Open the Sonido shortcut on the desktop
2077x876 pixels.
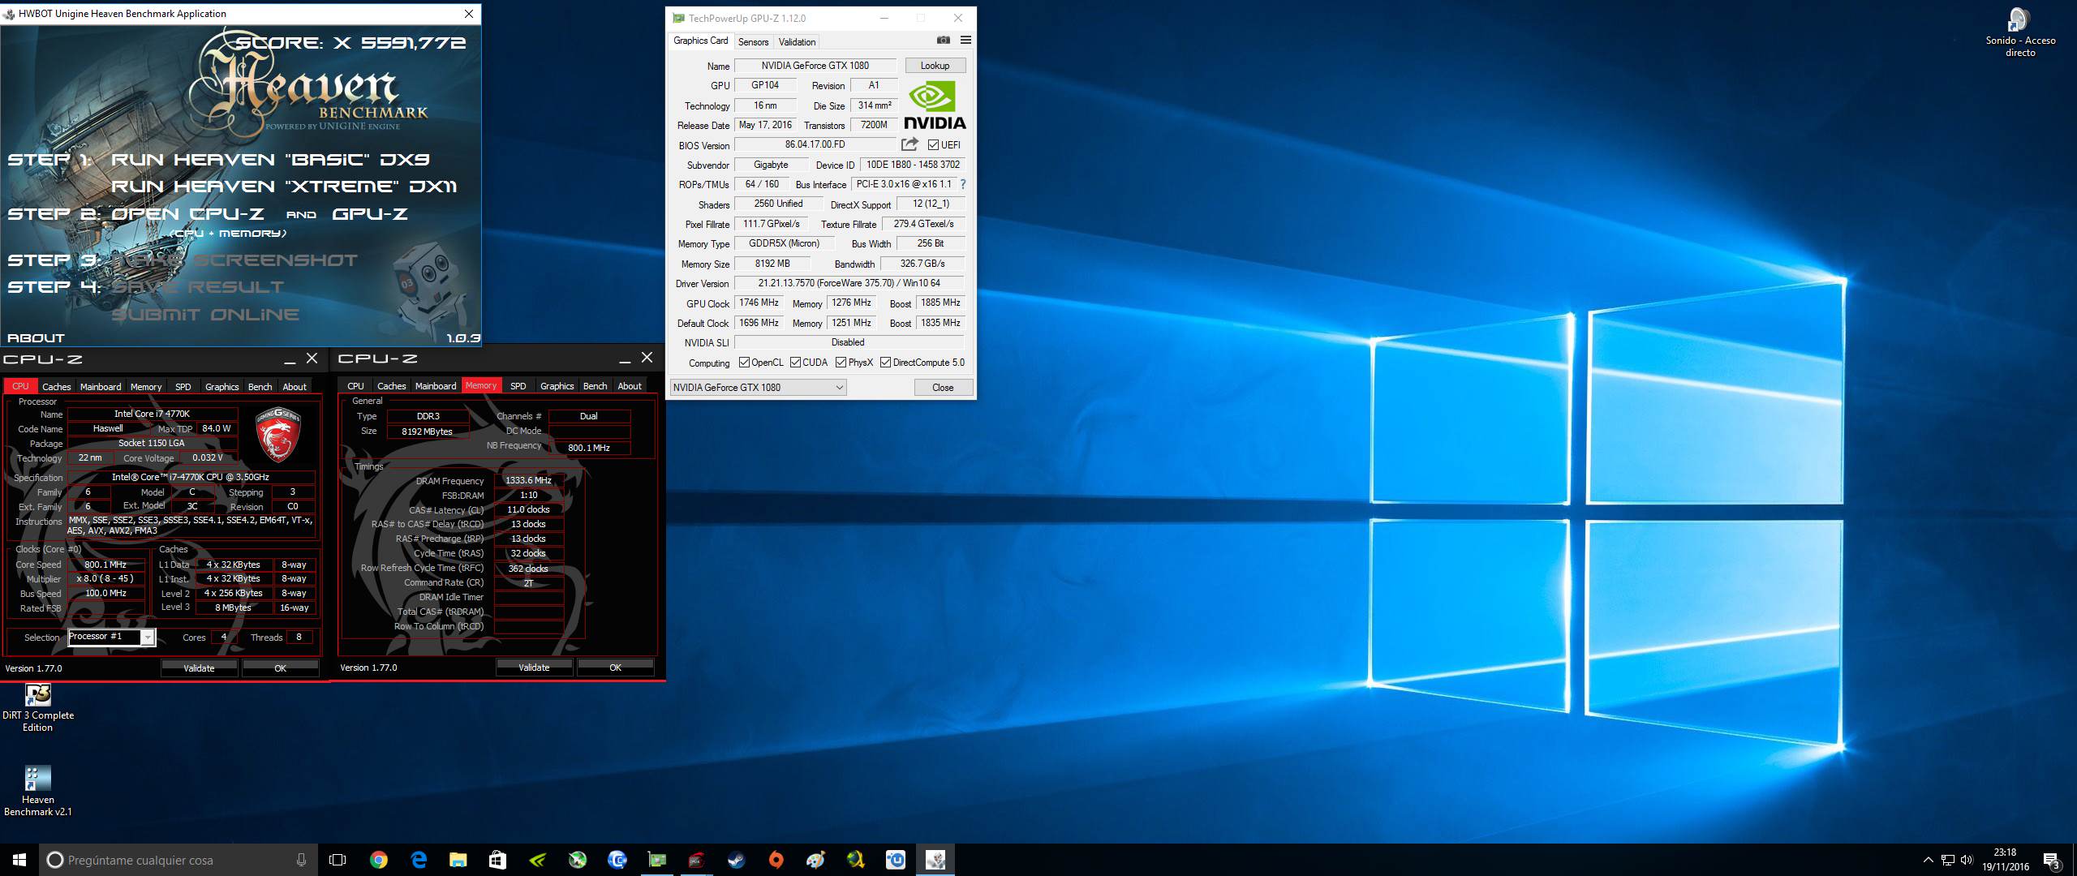(x=2020, y=32)
